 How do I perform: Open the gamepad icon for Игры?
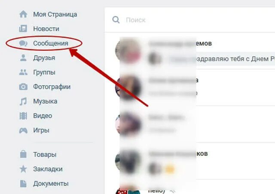pyautogui.click(x=23, y=130)
